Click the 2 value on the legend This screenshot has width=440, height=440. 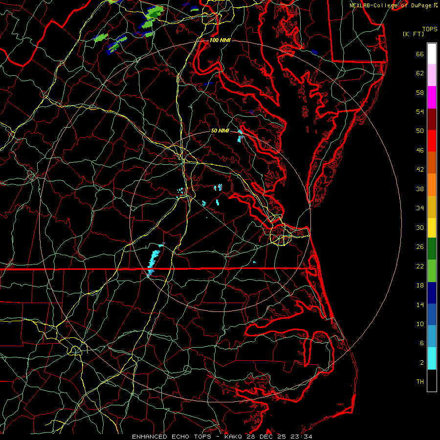[x=422, y=363]
